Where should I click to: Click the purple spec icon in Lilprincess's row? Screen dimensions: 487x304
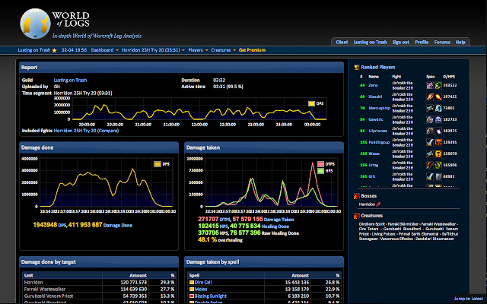click(438, 131)
